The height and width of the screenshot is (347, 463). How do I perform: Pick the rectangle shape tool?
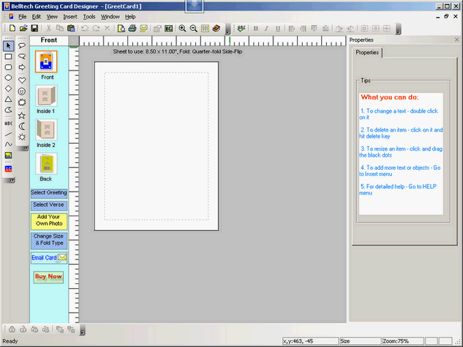8,57
